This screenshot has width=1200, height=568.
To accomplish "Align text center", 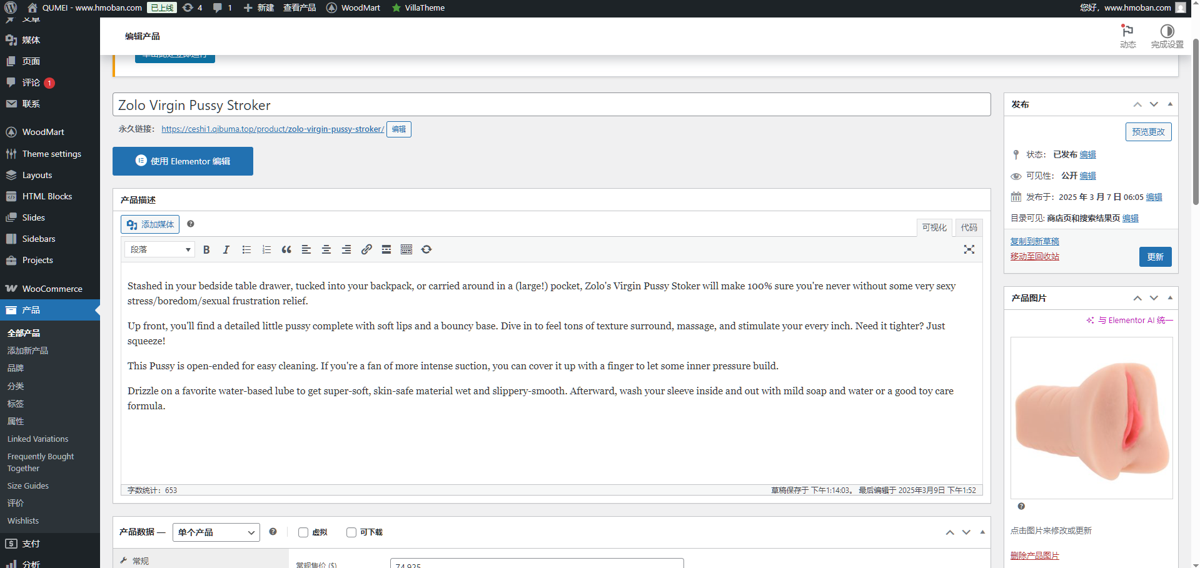I will (x=326, y=249).
